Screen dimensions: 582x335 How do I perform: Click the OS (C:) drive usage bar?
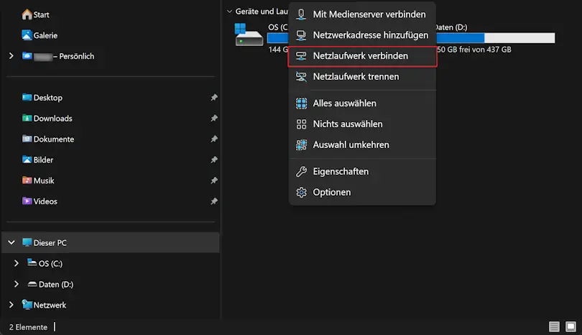277,38
